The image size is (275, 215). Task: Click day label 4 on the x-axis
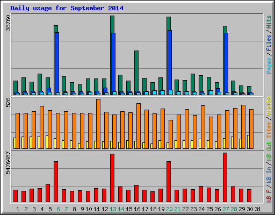pos(42,209)
